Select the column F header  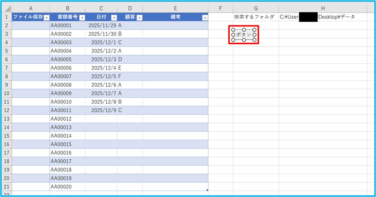click(220, 9)
